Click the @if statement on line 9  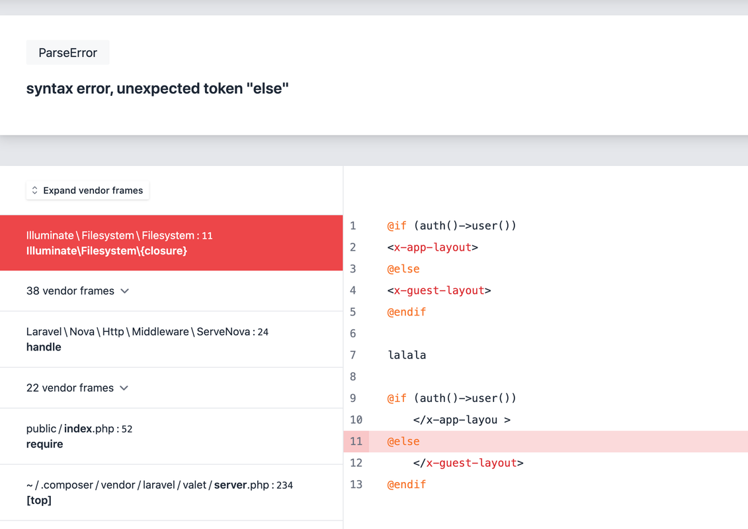tap(452, 398)
